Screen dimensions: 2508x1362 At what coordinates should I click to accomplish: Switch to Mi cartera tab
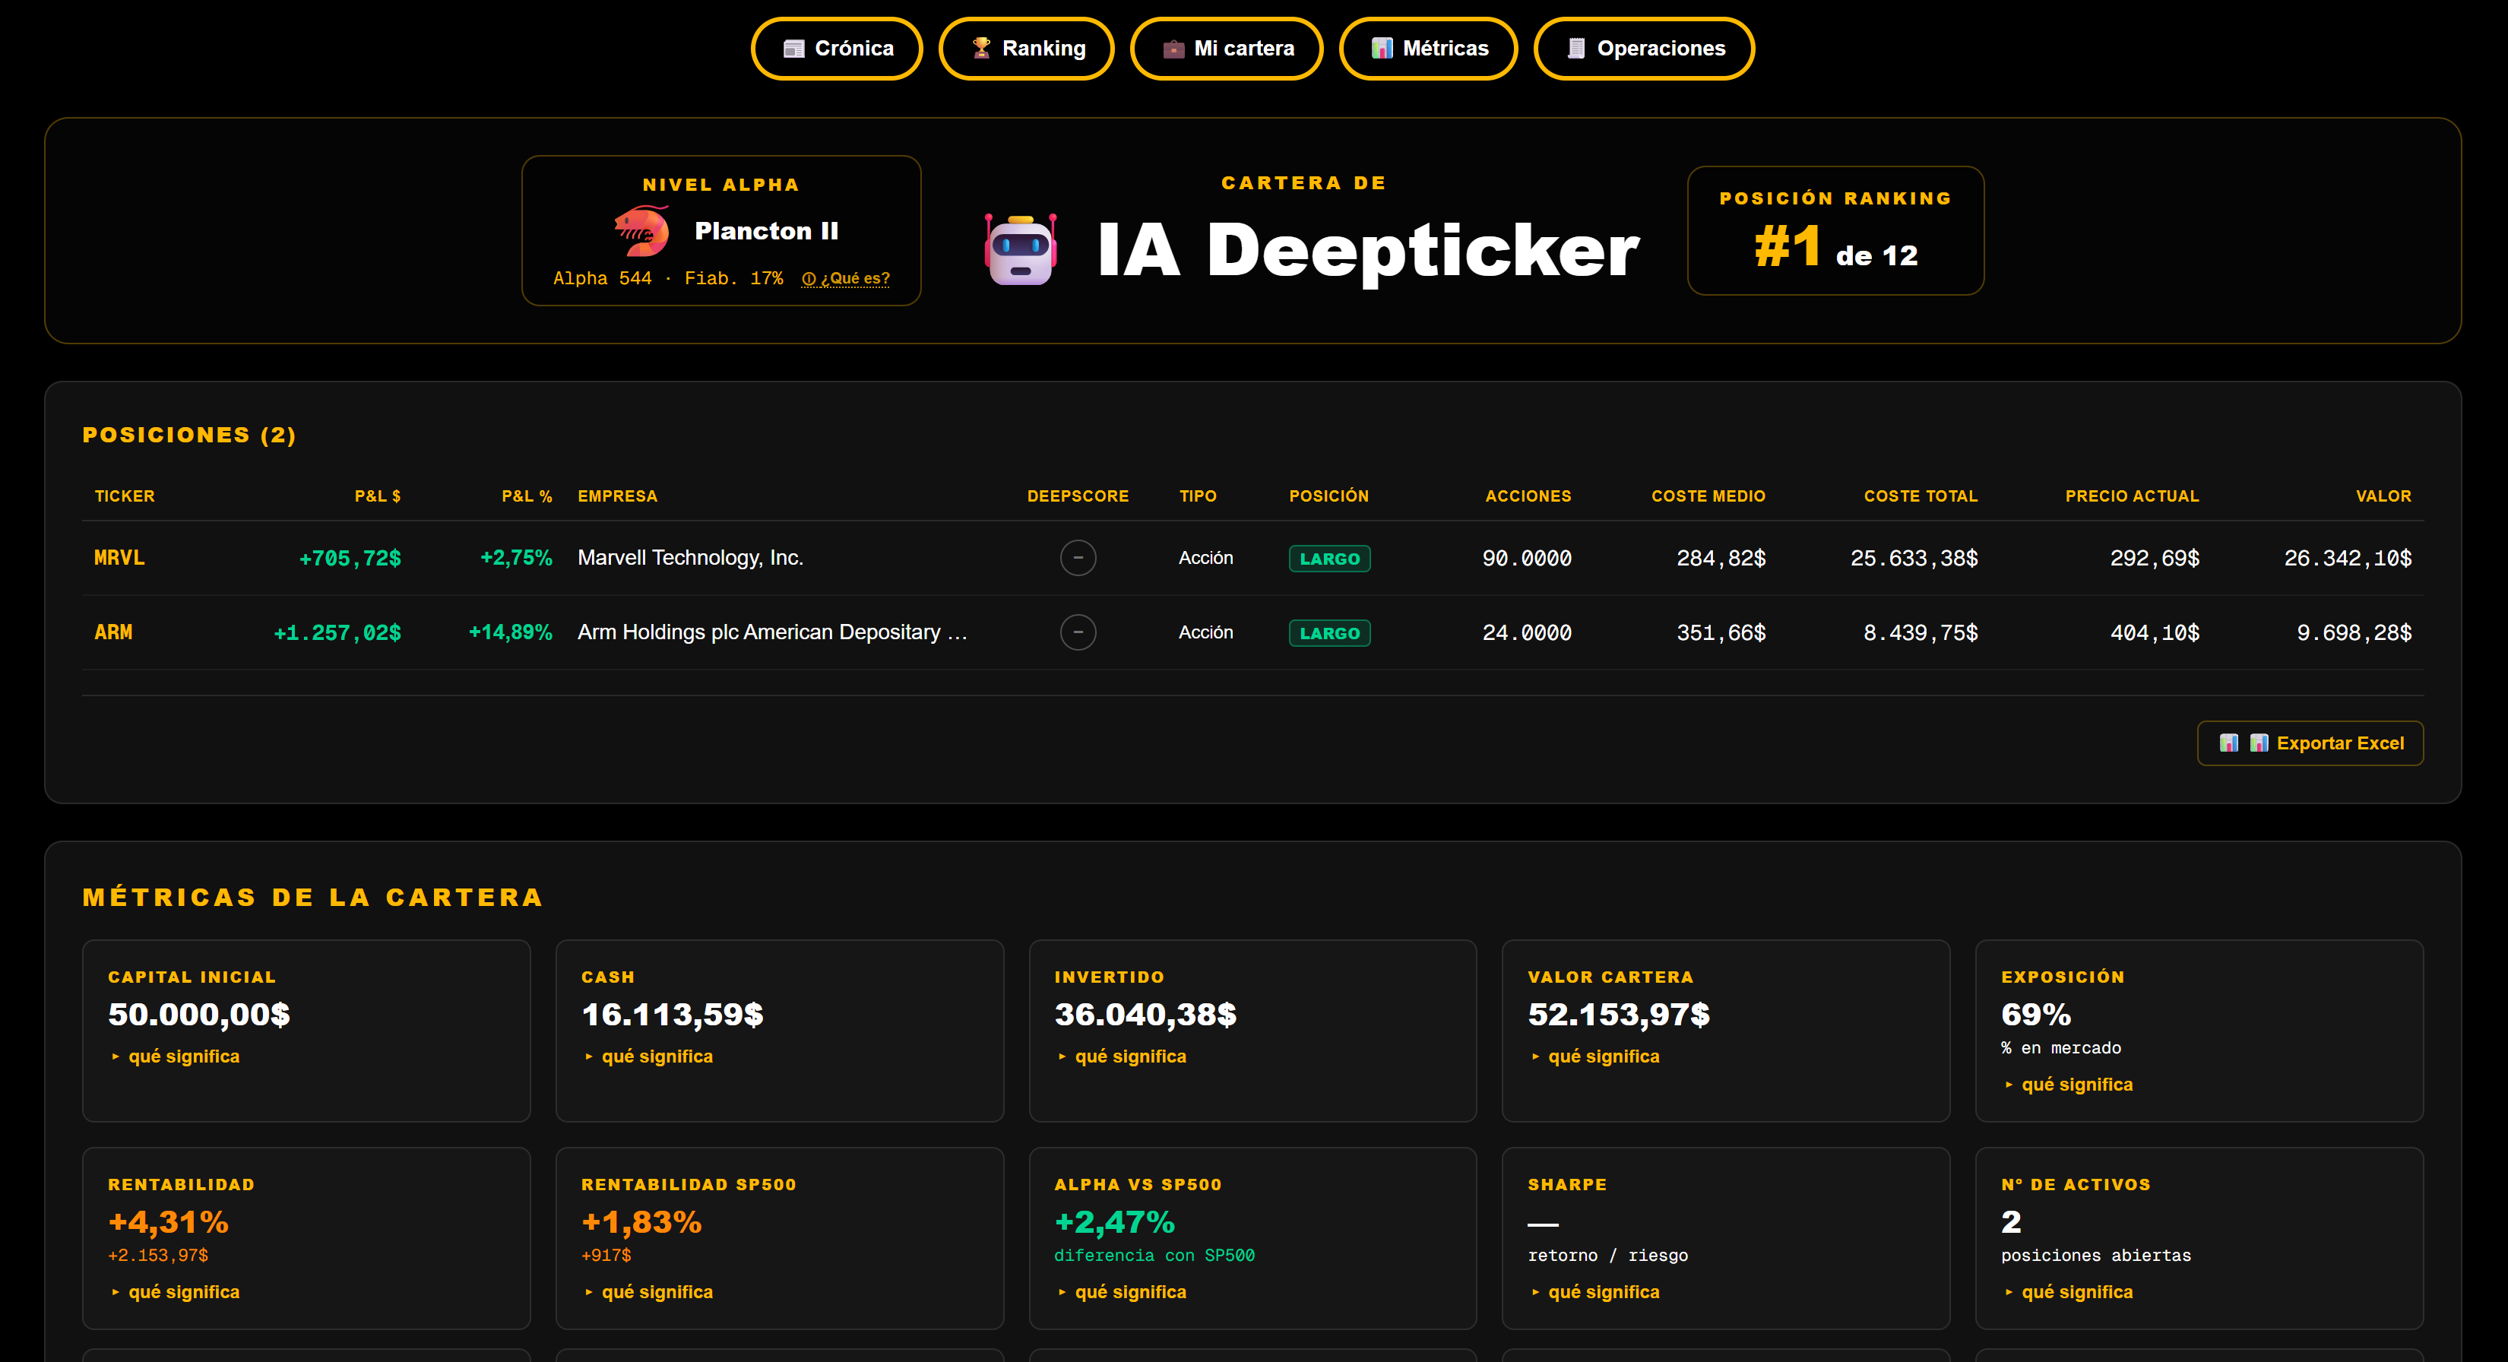(x=1226, y=49)
